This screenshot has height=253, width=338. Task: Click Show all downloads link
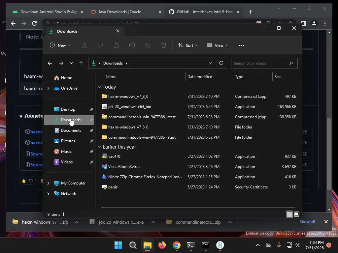click(x=307, y=222)
